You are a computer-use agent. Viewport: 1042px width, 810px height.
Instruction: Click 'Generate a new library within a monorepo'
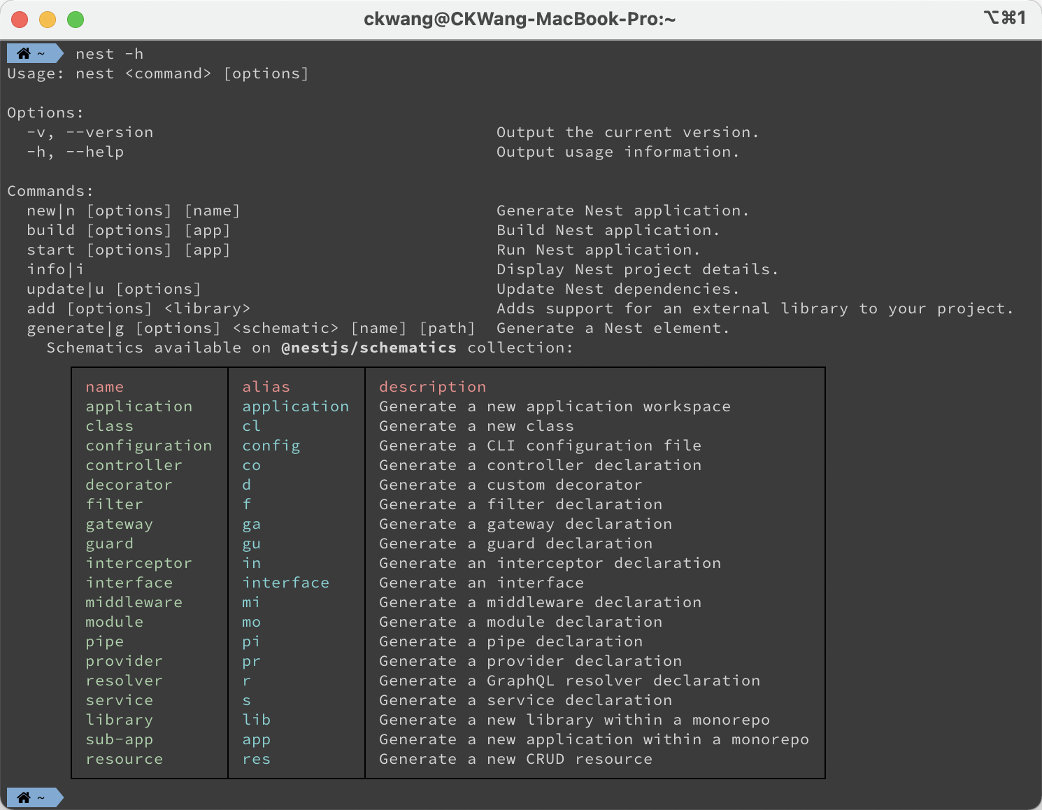(575, 720)
